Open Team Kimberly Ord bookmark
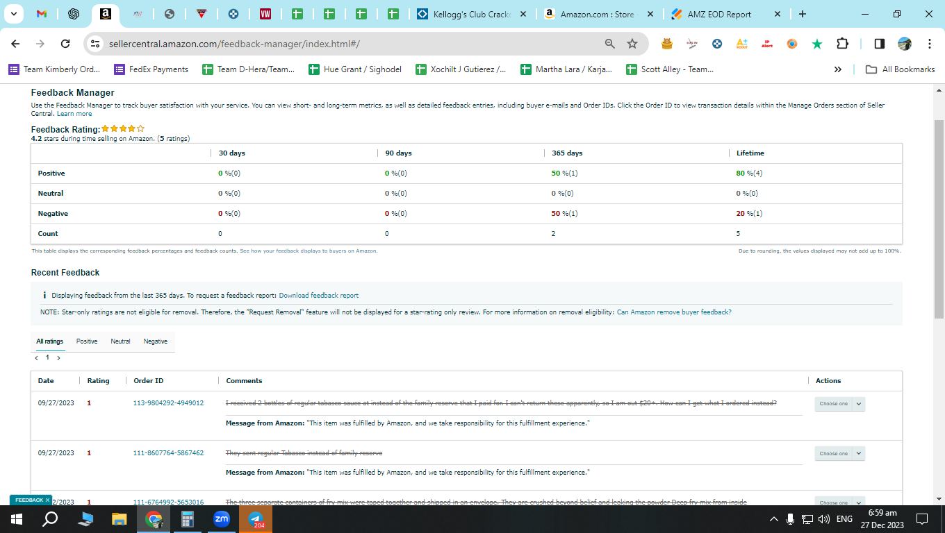The width and height of the screenshot is (945, 533). point(54,69)
